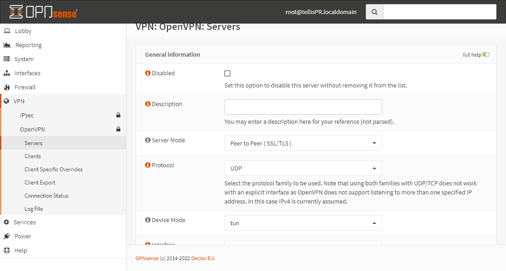Click inside the Description text field
Screen dimensions: 506x271
pos(303,107)
